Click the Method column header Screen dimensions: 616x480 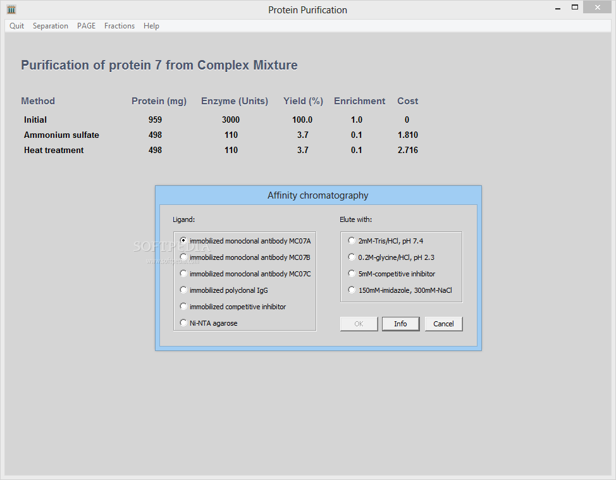click(x=38, y=101)
